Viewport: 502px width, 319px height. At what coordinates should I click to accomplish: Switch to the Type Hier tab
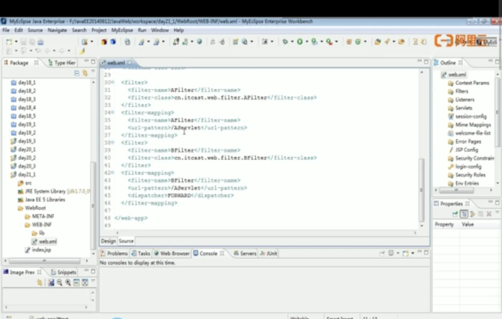point(62,63)
